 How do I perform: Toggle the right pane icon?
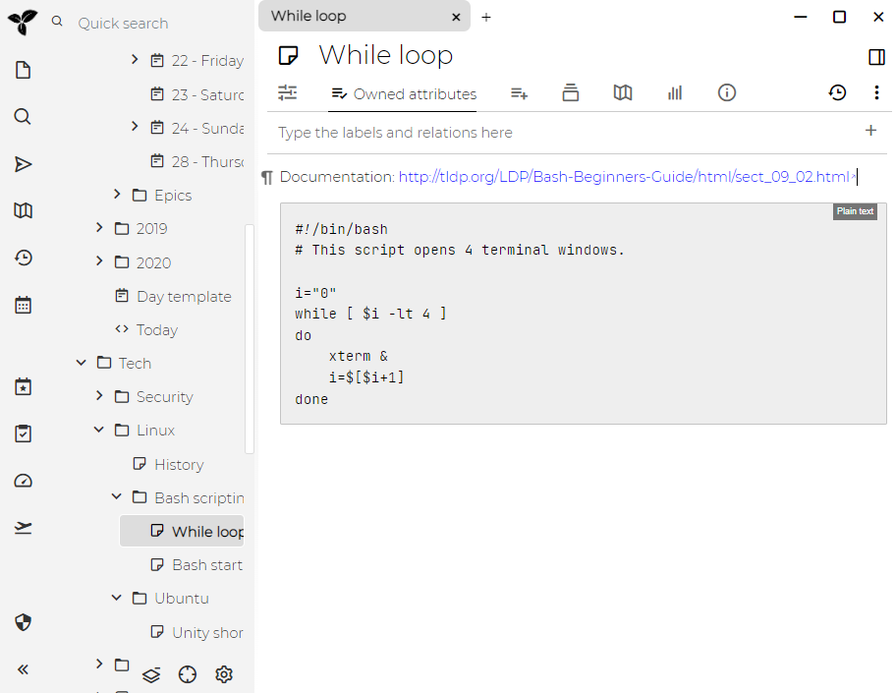click(876, 57)
